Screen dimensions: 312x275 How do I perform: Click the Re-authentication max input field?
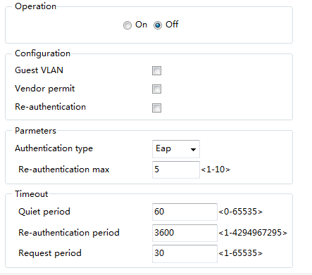(176, 170)
